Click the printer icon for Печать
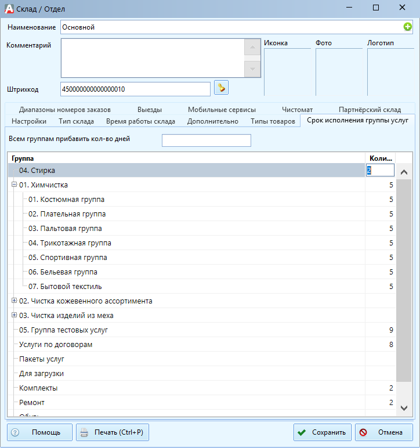 pyautogui.click(x=84, y=432)
